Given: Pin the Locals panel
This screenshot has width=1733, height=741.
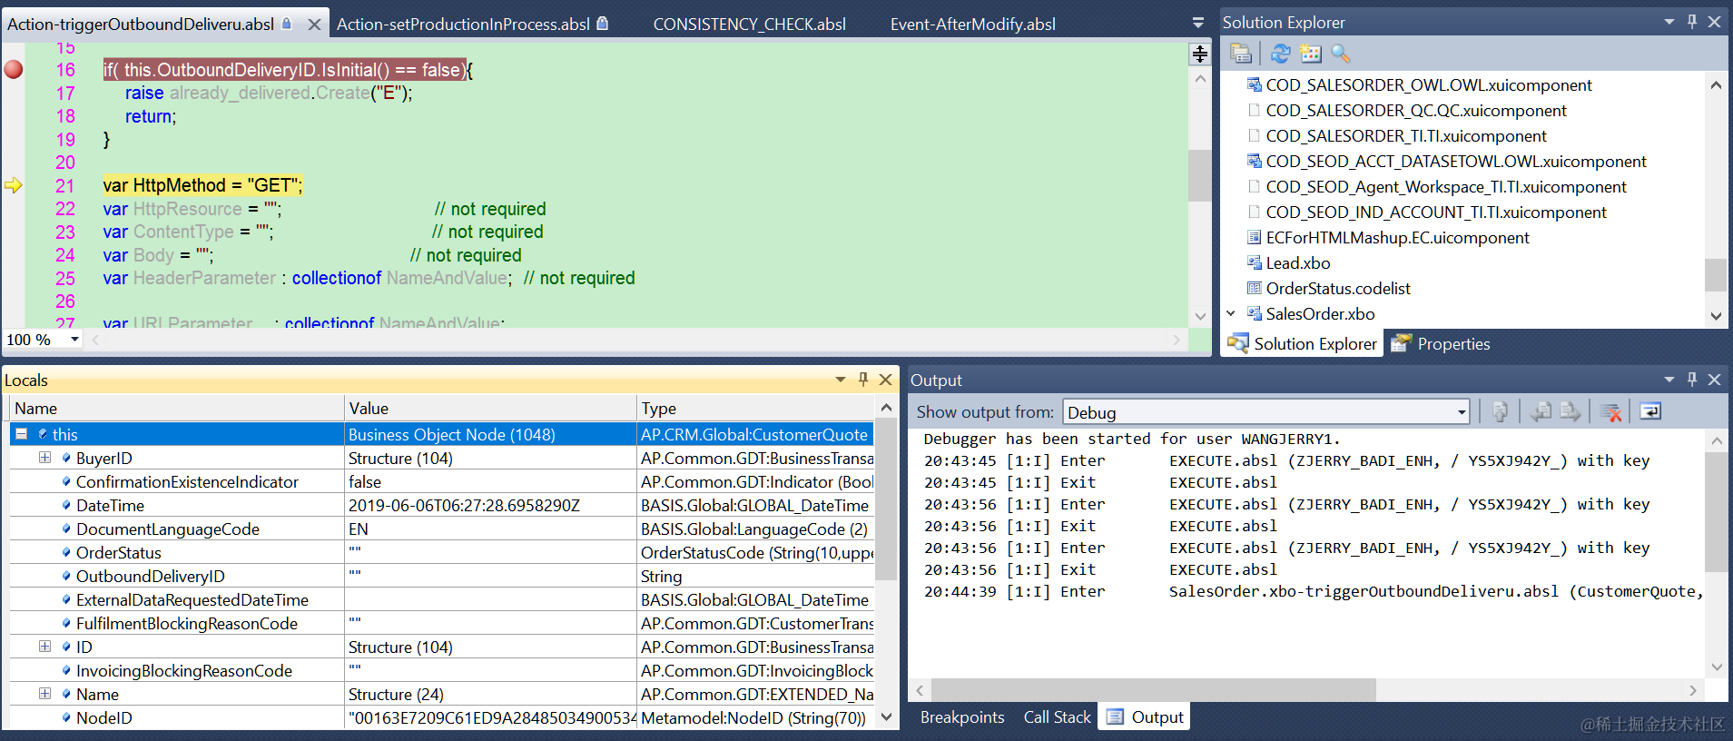Looking at the screenshot, I should [x=863, y=380].
